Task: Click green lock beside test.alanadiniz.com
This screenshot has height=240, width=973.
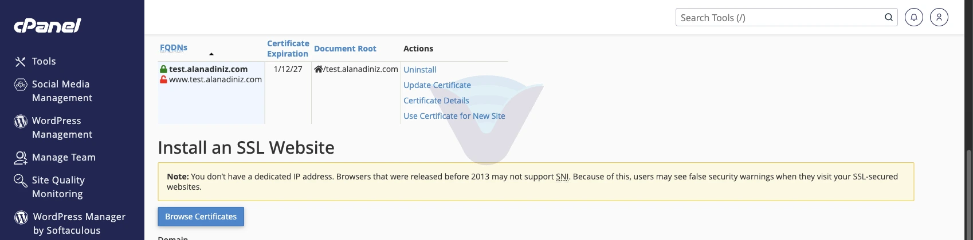Action: pyautogui.click(x=163, y=69)
